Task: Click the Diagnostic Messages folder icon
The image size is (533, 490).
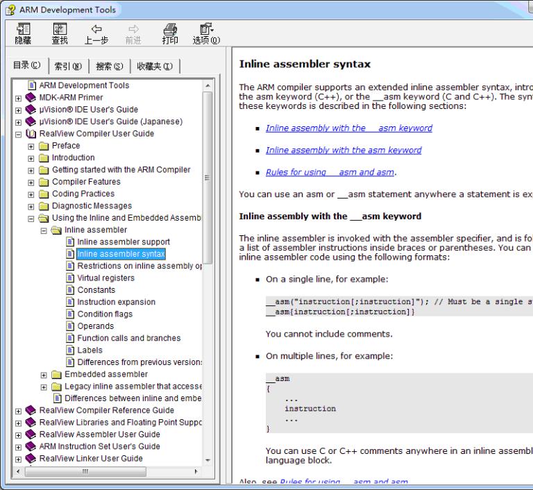Action: click(44, 206)
